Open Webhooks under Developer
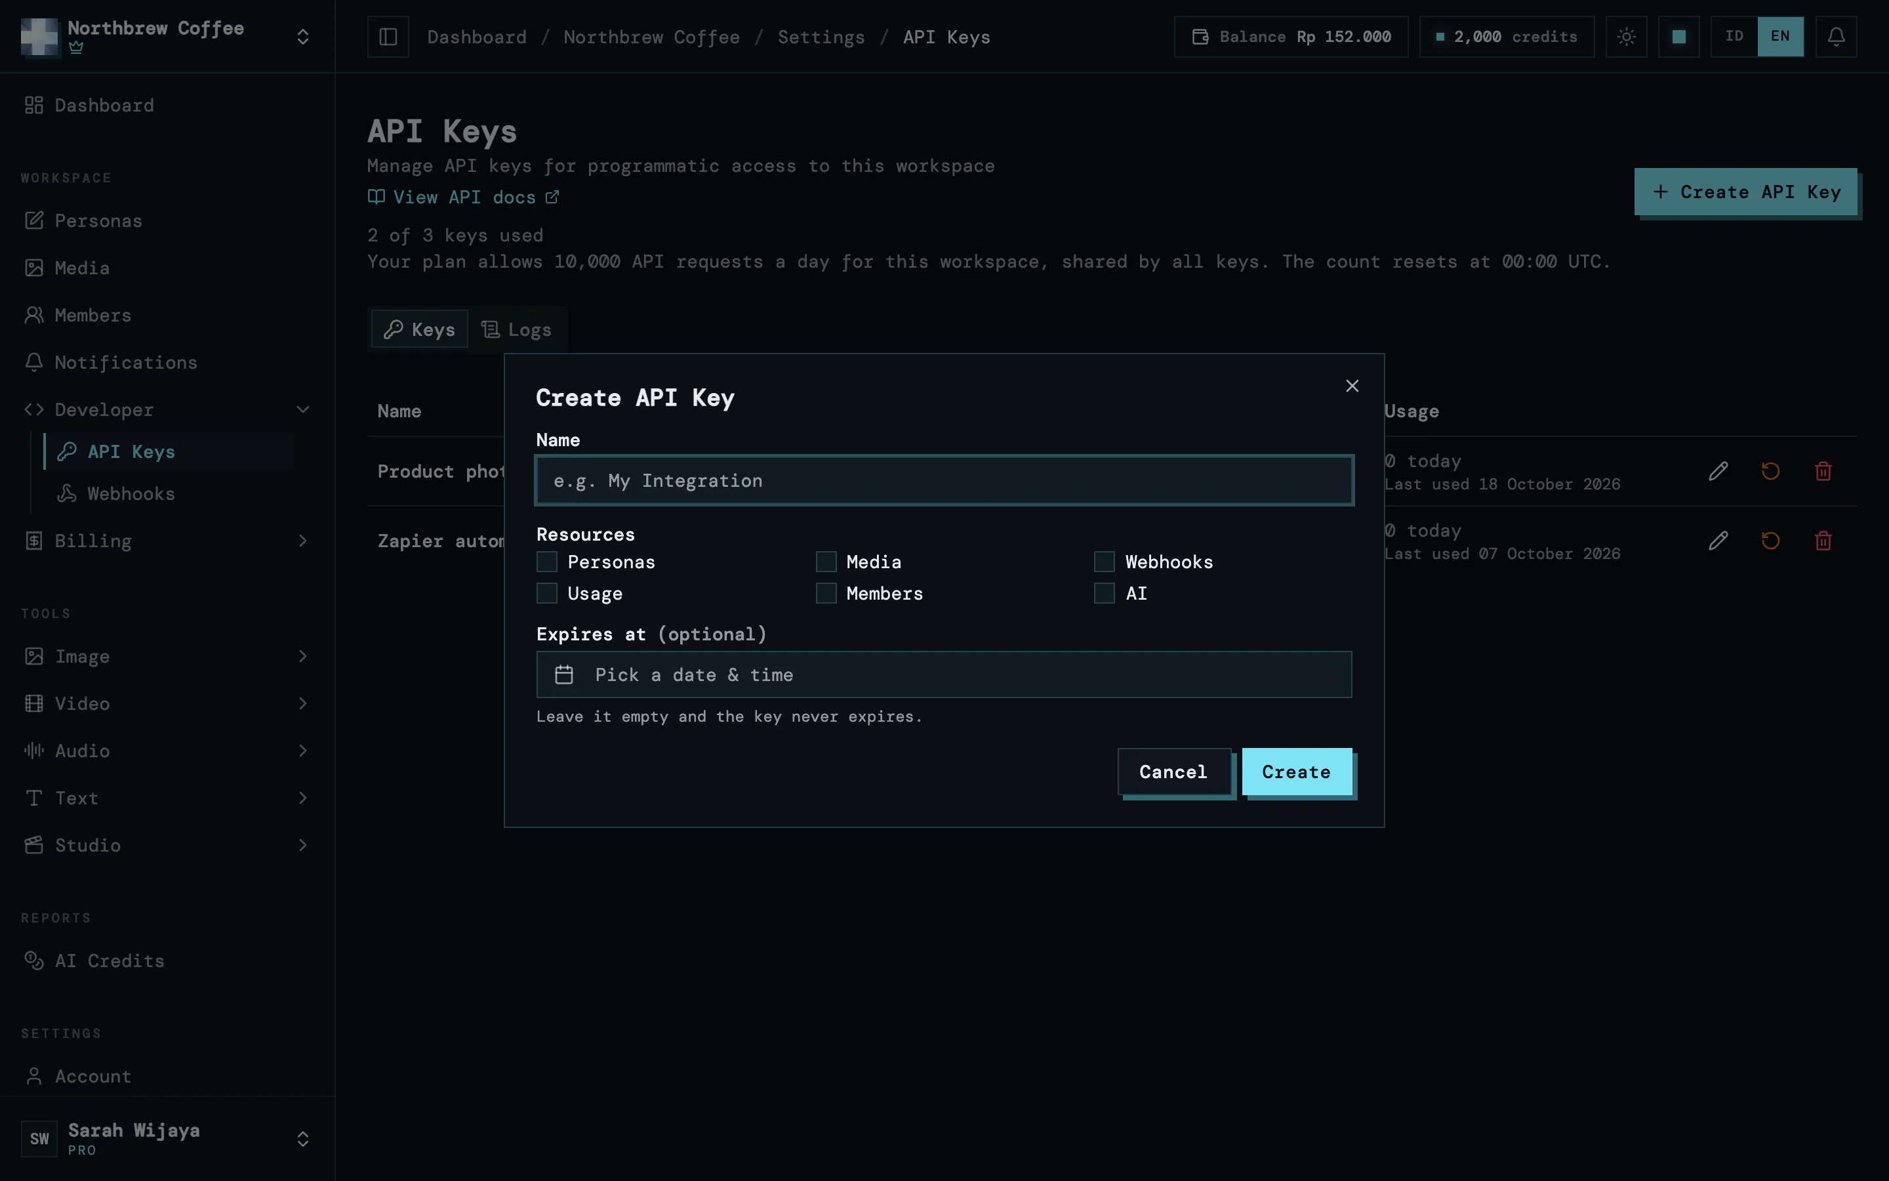This screenshot has height=1181, width=1889. coord(169,493)
